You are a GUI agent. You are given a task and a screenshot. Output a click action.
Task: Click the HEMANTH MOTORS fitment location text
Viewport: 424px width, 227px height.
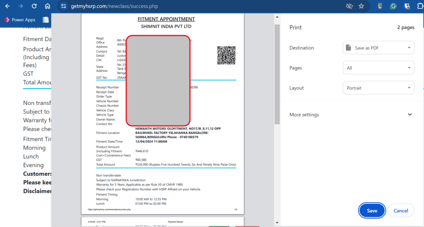(178, 133)
